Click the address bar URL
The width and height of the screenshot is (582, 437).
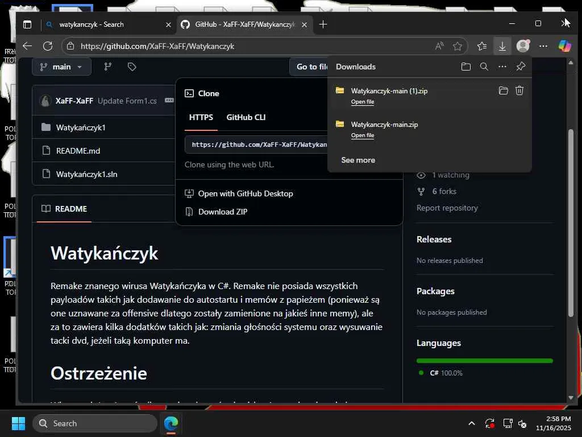[157, 47]
